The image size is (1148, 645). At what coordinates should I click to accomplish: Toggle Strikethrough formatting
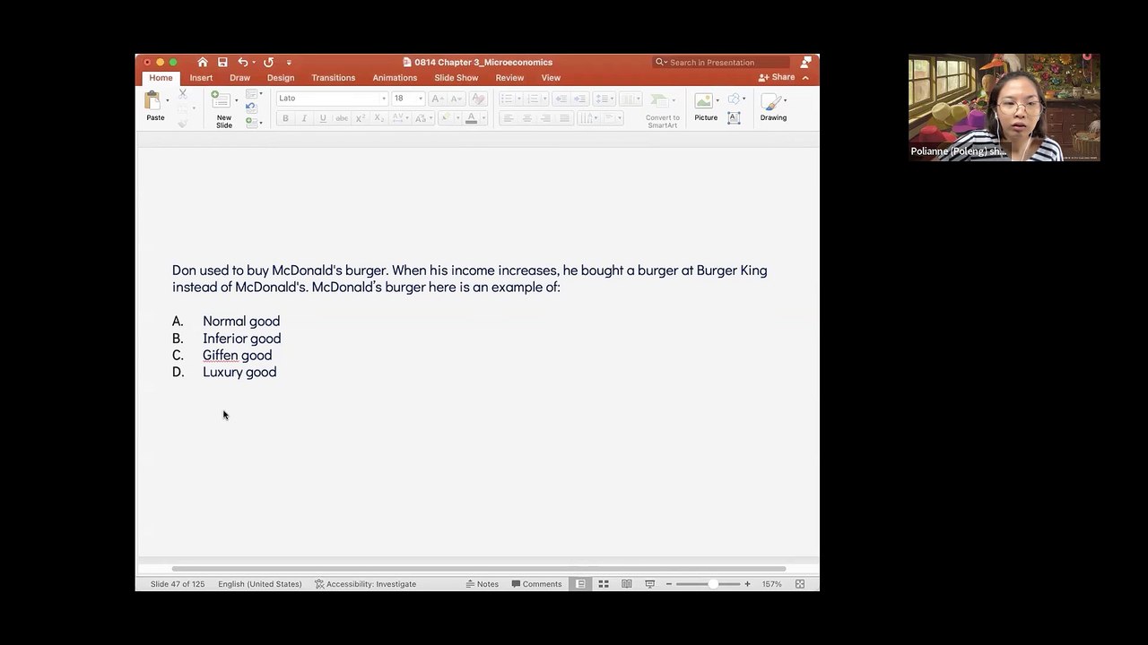click(342, 118)
